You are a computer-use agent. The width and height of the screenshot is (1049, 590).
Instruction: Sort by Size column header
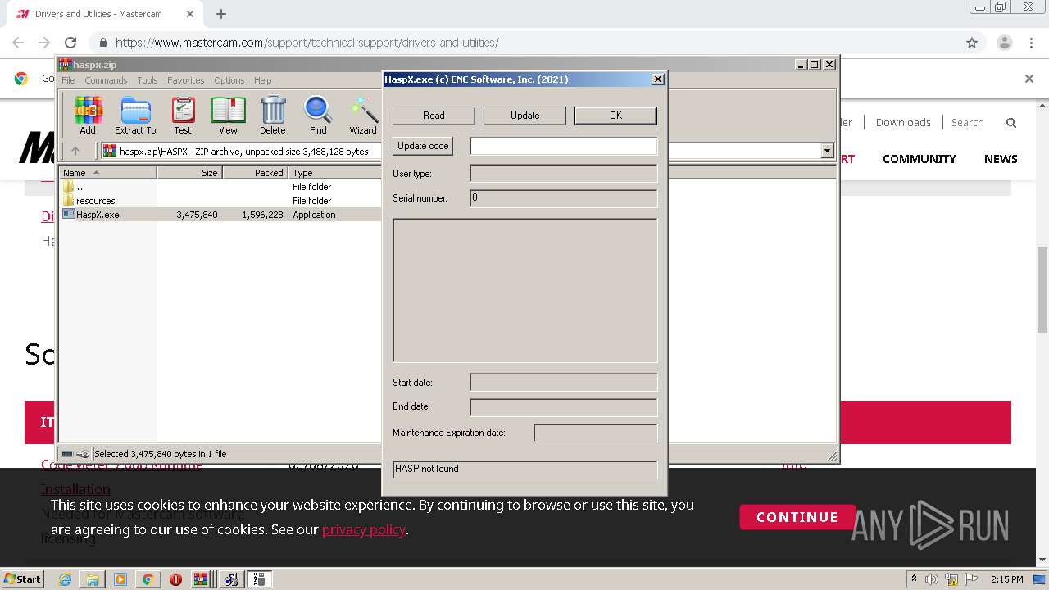[x=190, y=173]
